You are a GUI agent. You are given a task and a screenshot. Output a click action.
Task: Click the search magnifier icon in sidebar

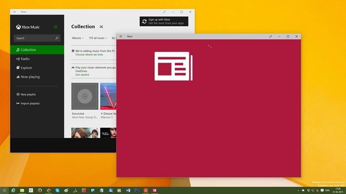(x=57, y=38)
